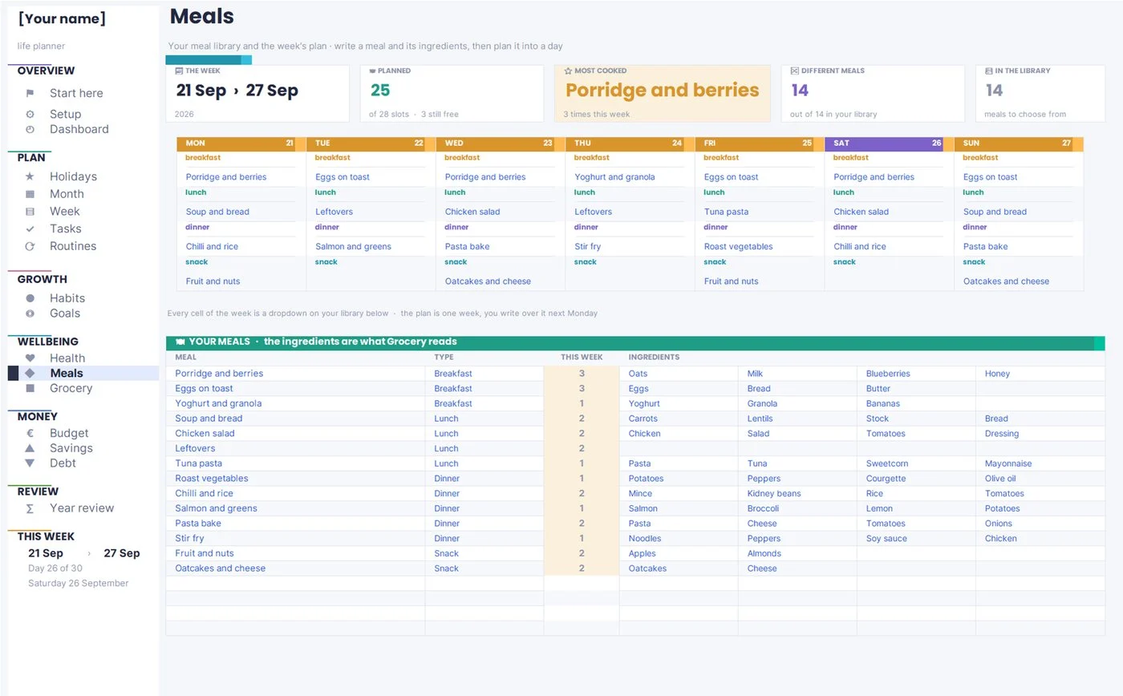This screenshot has width=1123, height=696.
Task: Select the SAT 26 purple day header
Action: pos(889,144)
